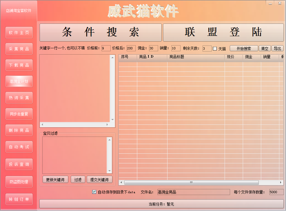The width and height of the screenshot is (286, 211).
Task: Click results table scroll-right arrow
Action: [x=281, y=182]
